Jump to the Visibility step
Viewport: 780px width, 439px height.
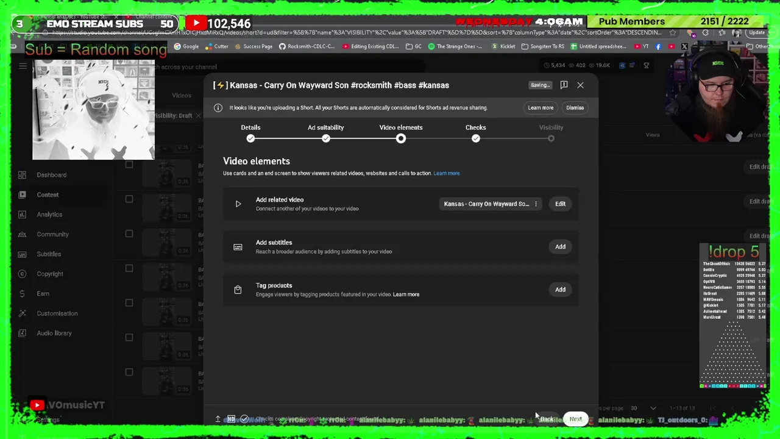(551, 132)
